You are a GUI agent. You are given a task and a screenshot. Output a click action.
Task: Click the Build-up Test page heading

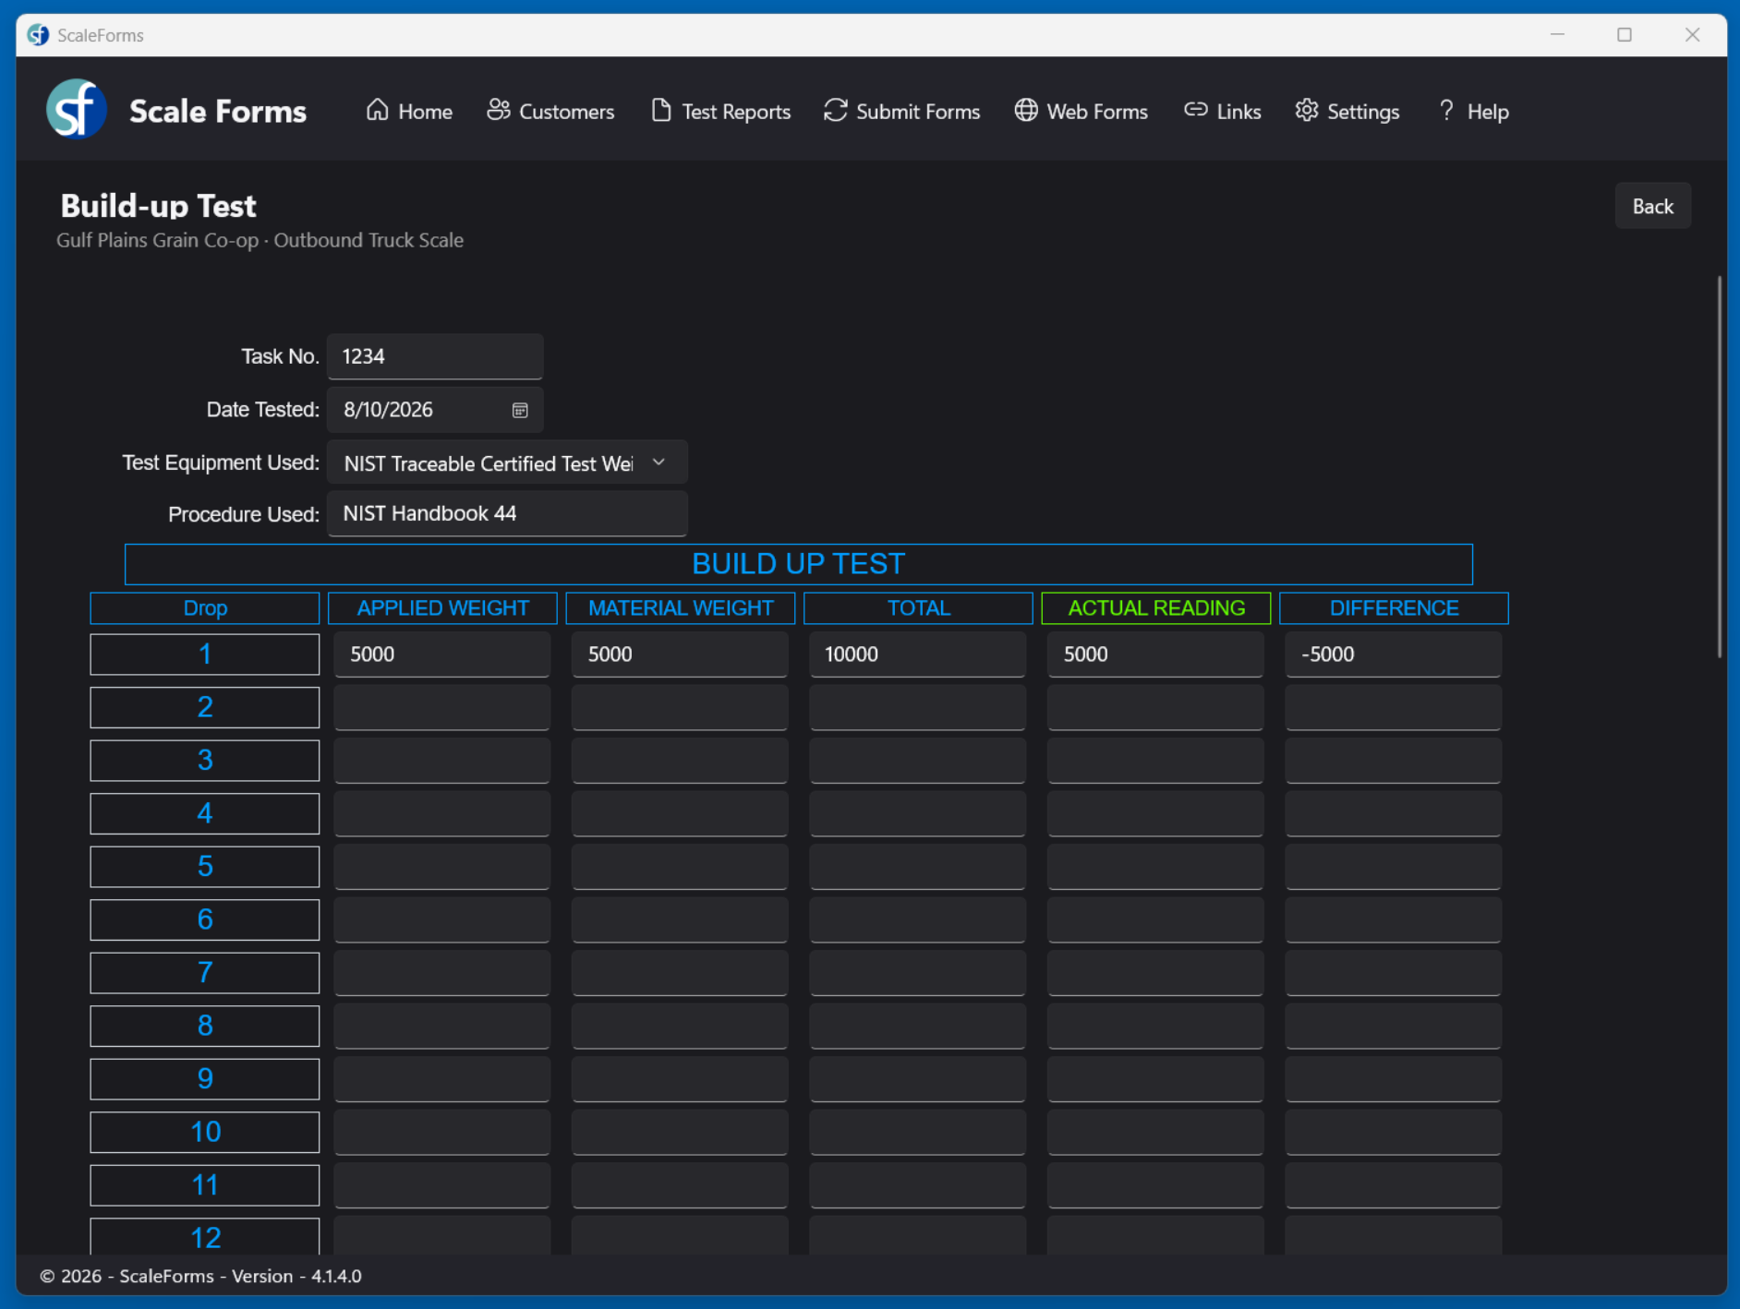158,205
